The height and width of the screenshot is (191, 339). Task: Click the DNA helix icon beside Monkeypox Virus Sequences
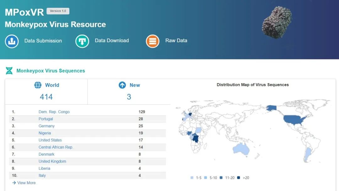(x=9, y=71)
